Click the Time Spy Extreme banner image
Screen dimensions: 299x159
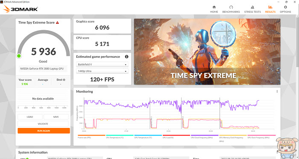pyautogui.click(x=207, y=51)
